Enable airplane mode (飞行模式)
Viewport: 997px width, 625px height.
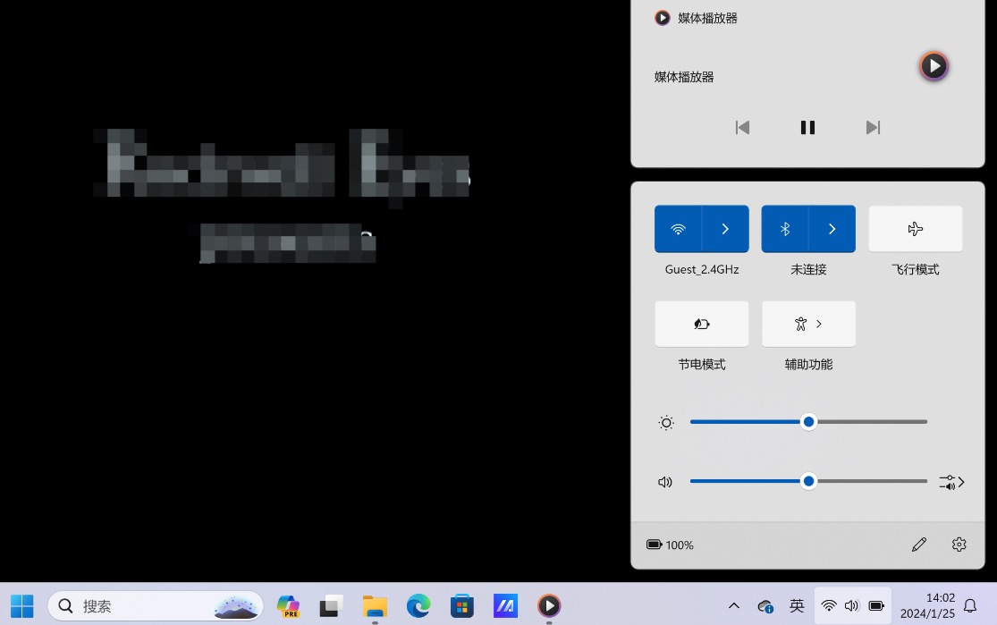(915, 229)
